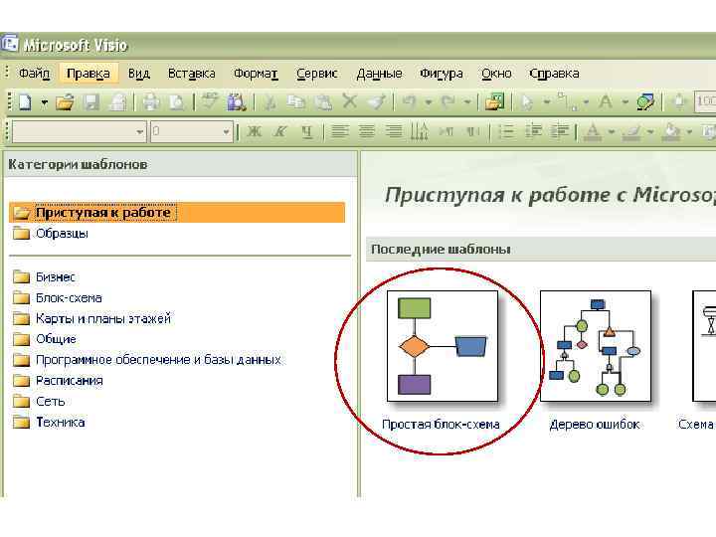The width and height of the screenshot is (716, 537).
Task: Click the Format Painter brush icon
Action: 377,102
